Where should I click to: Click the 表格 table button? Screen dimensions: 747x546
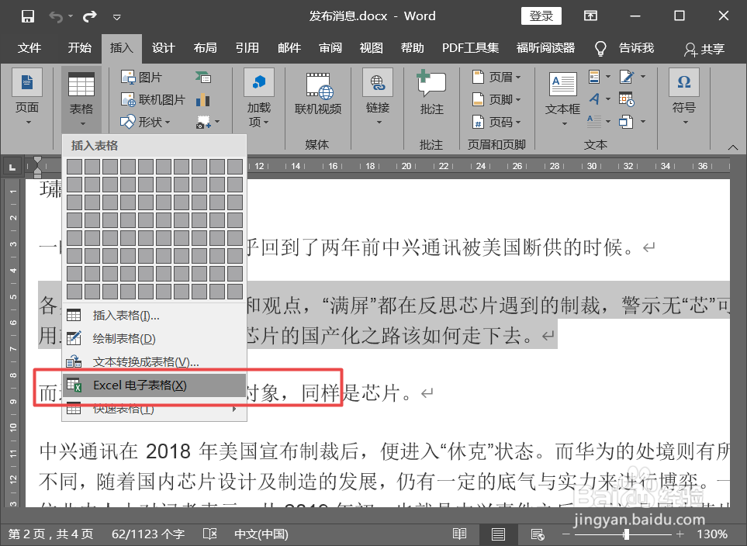pyautogui.click(x=81, y=99)
